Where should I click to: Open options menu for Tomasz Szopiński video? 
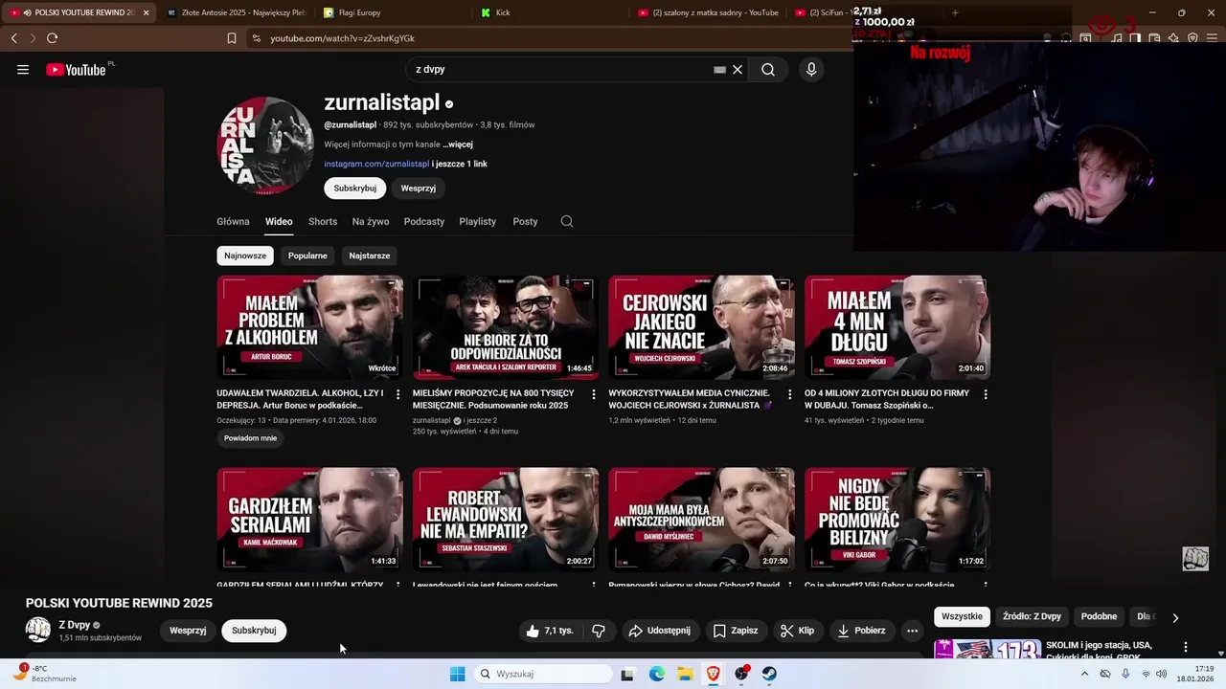tap(986, 394)
